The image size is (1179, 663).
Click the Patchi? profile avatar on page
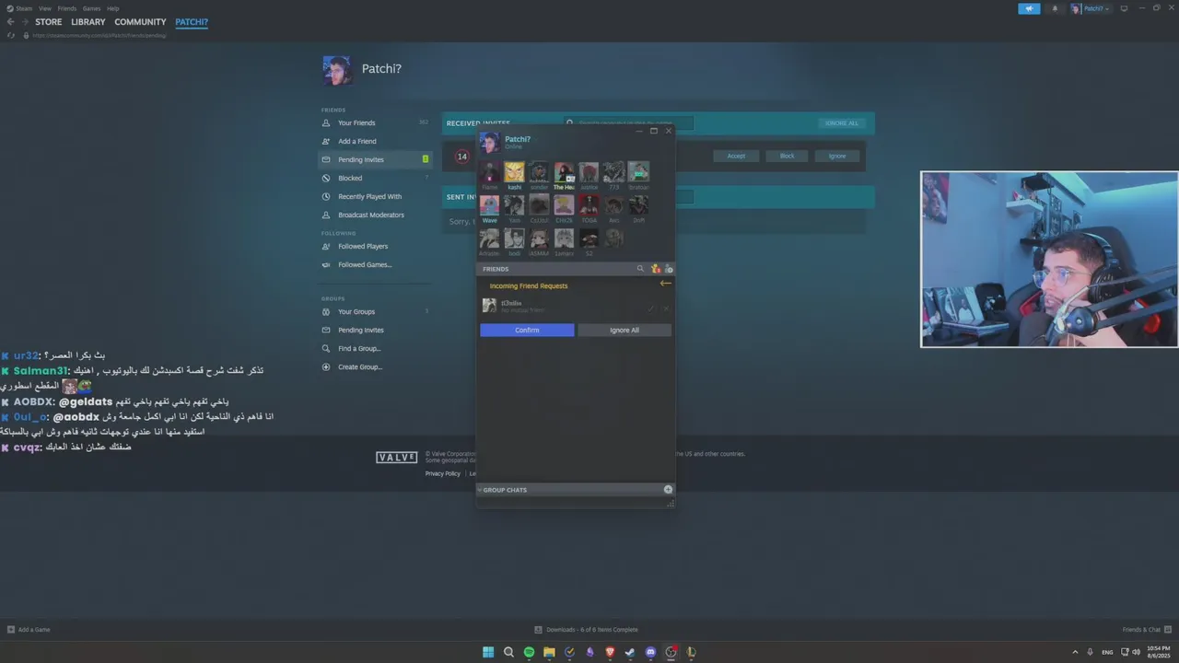click(x=337, y=70)
